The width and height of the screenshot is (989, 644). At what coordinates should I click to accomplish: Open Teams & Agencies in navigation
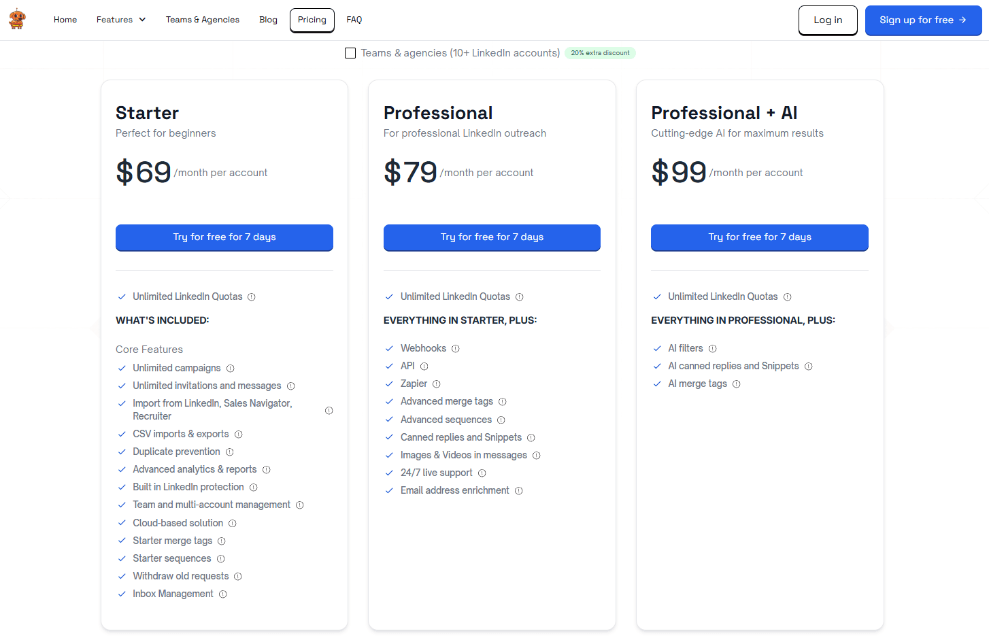203,20
